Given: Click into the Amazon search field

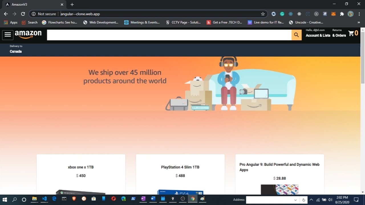Looking at the screenshot, I should coord(169,35).
